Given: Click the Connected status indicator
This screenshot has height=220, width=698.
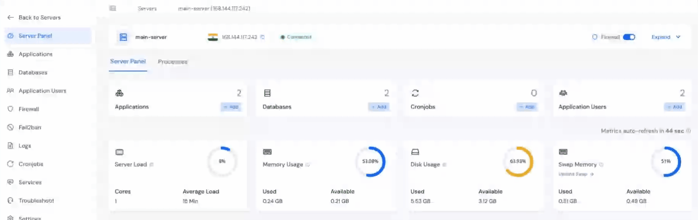Looking at the screenshot, I should click(x=296, y=37).
